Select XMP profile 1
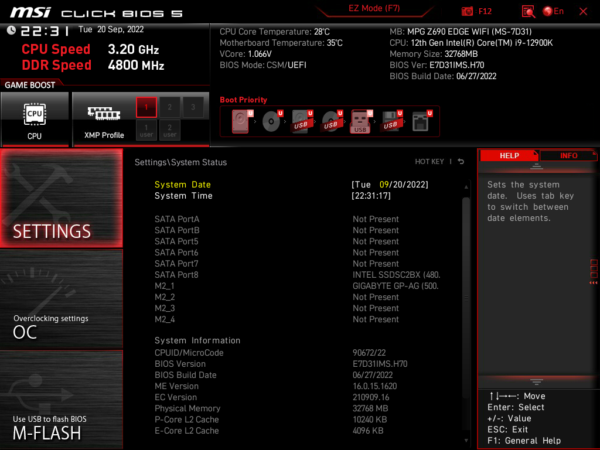The image size is (600, 450). pos(146,107)
